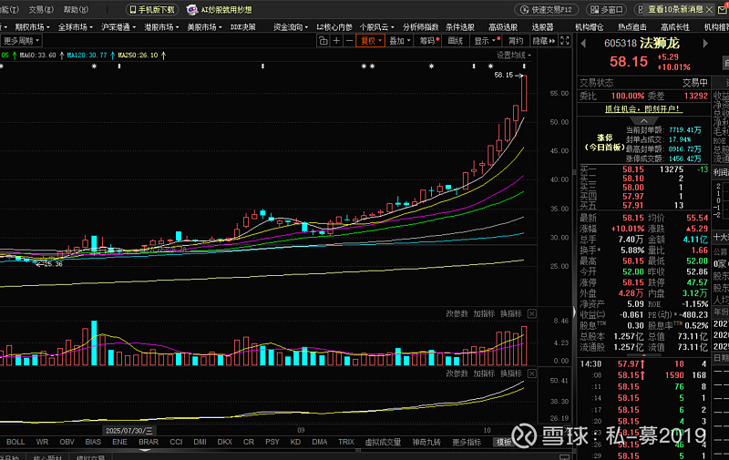The height and width of the screenshot is (460, 729).
Task: Toggle 筹码 chip distribution
Action: pos(428,41)
